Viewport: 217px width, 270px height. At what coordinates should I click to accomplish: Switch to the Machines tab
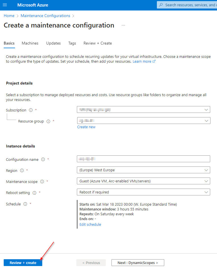coord(30,43)
